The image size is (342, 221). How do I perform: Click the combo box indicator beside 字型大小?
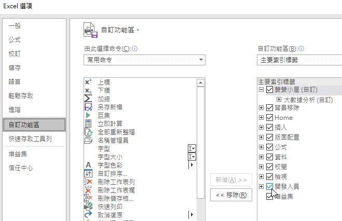(x=192, y=157)
